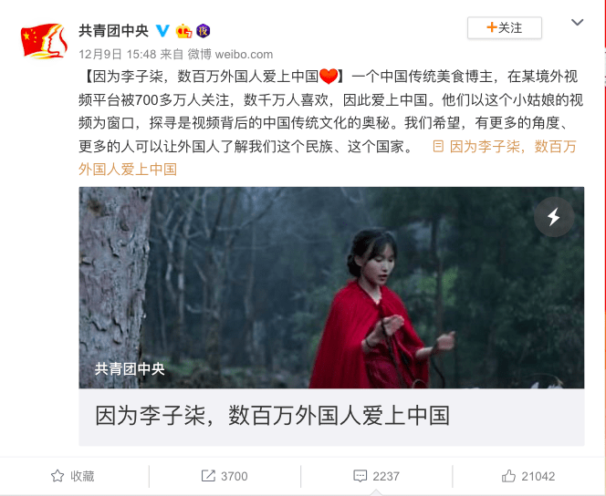Viewport: 606px width, 496px height.
Task: Open the 12月9日 15:48 timestamp link
Action: click(118, 54)
